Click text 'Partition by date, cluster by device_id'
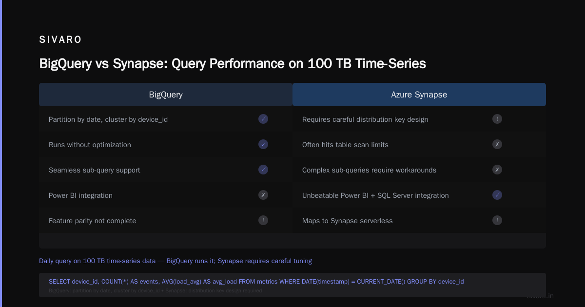This screenshot has height=307, width=585. click(108, 119)
